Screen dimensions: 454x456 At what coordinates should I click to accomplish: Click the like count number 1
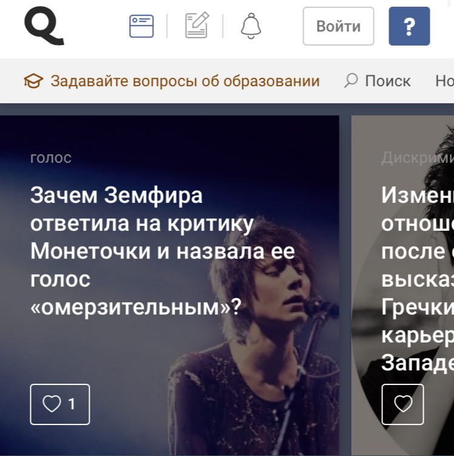coord(72,404)
